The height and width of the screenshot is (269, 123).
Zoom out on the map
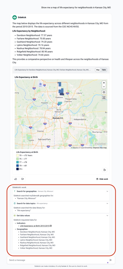point(104,87)
